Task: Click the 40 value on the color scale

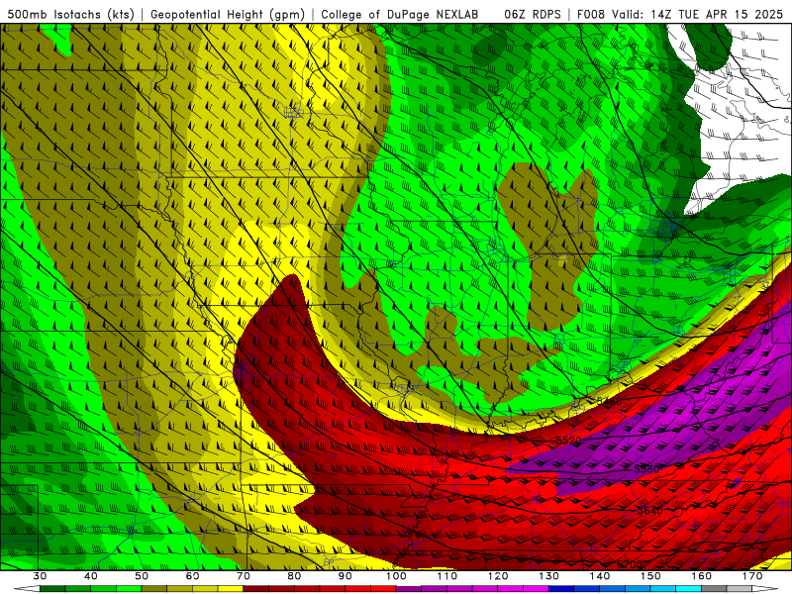Action: (91, 576)
